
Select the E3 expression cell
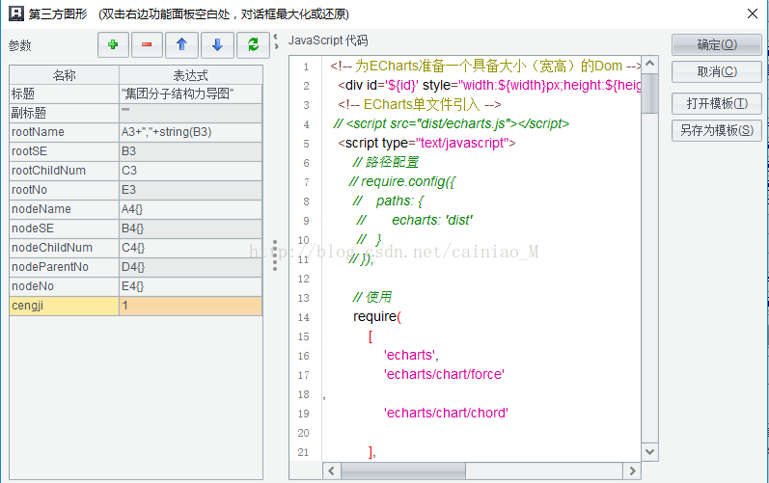191,190
